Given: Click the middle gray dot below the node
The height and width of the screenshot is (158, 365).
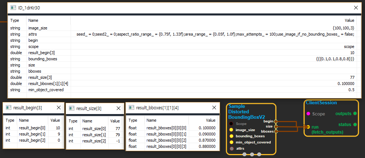Looking at the screenshot, I should (x=252, y=154).
